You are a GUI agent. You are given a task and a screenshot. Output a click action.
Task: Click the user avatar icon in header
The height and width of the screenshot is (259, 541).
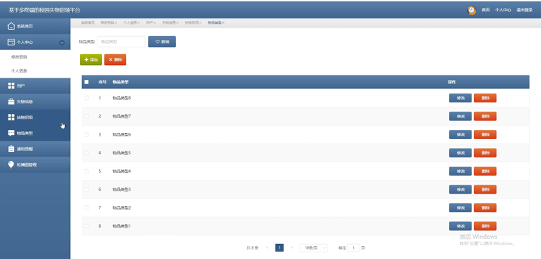(472, 10)
